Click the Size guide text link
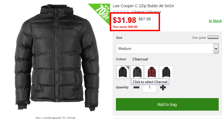224x119 pixels. [199, 38]
